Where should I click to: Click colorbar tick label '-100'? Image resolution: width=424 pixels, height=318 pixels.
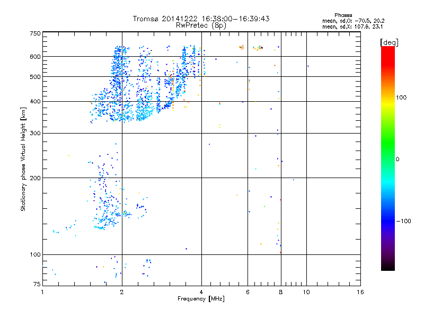tap(403, 221)
